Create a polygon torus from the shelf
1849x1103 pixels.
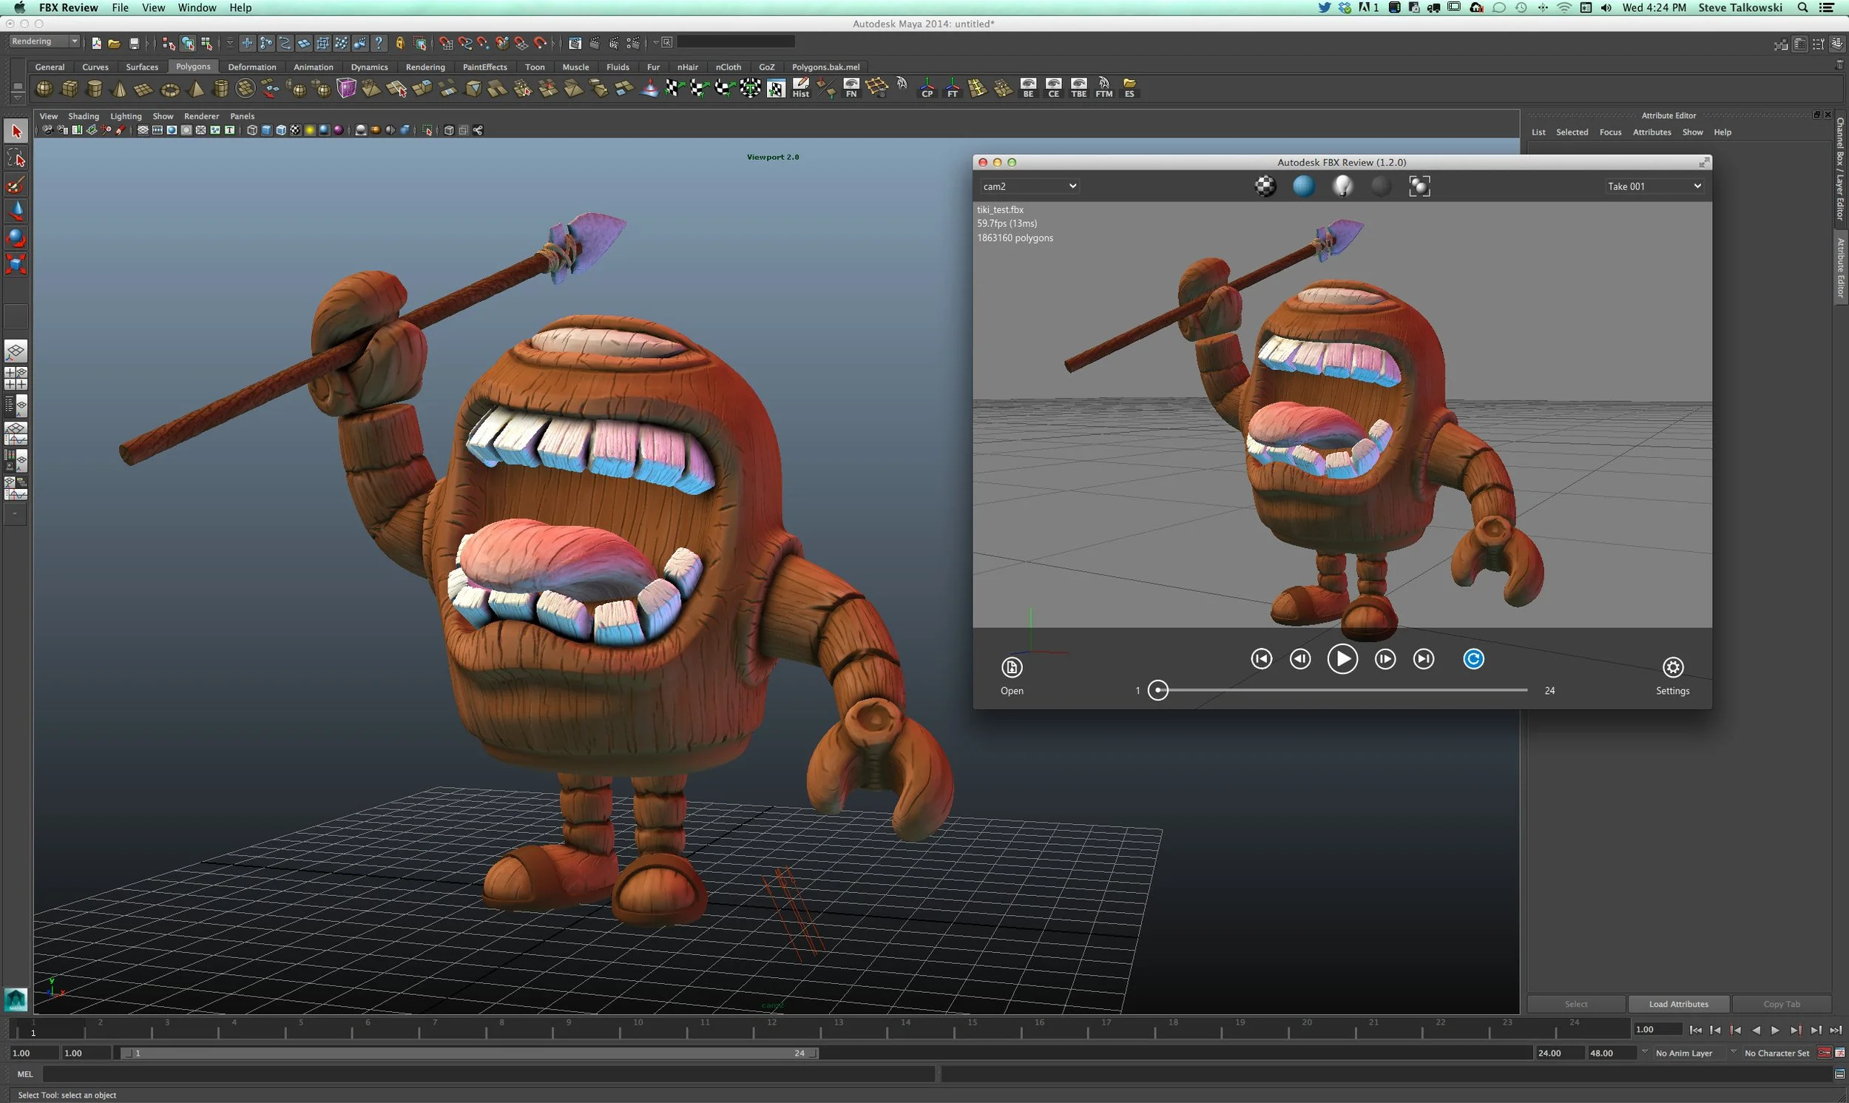[x=170, y=90]
